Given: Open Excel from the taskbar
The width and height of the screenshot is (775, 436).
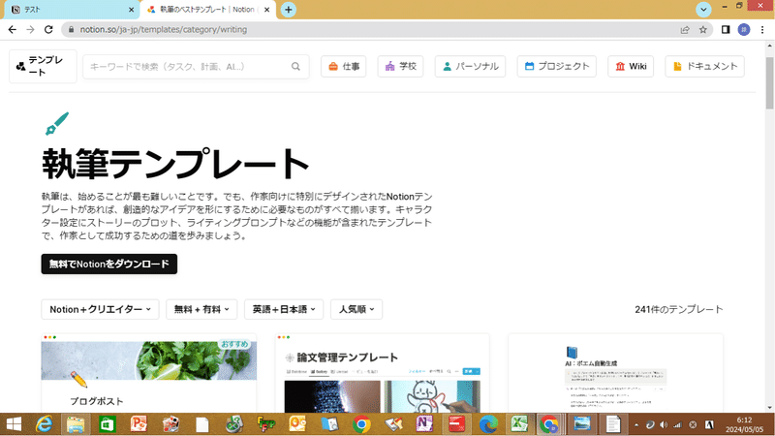Looking at the screenshot, I should (x=519, y=424).
